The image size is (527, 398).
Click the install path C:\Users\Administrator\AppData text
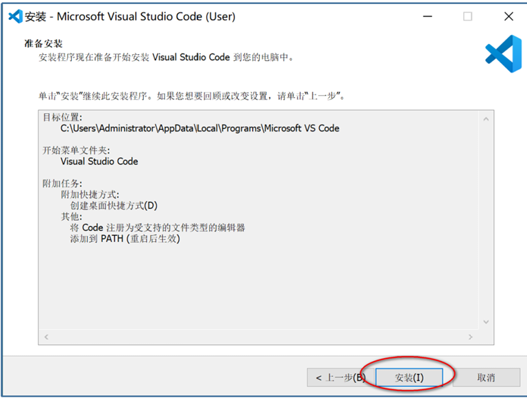(199, 128)
